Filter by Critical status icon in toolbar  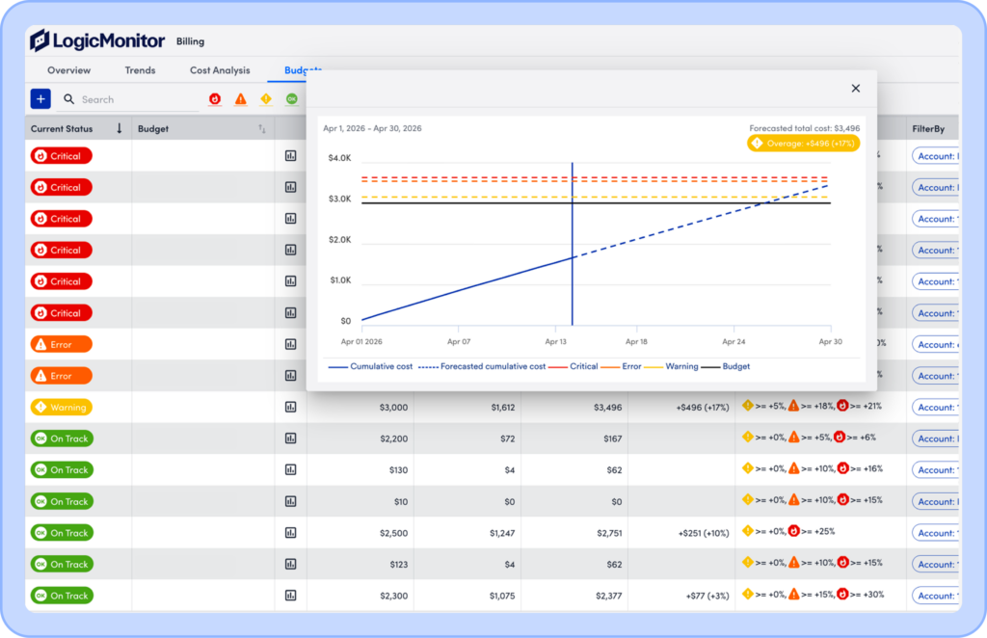click(x=215, y=99)
